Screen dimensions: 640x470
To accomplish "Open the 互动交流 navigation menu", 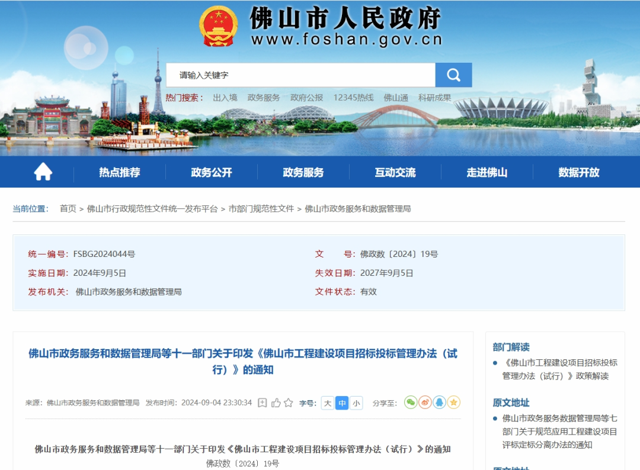I will point(395,172).
